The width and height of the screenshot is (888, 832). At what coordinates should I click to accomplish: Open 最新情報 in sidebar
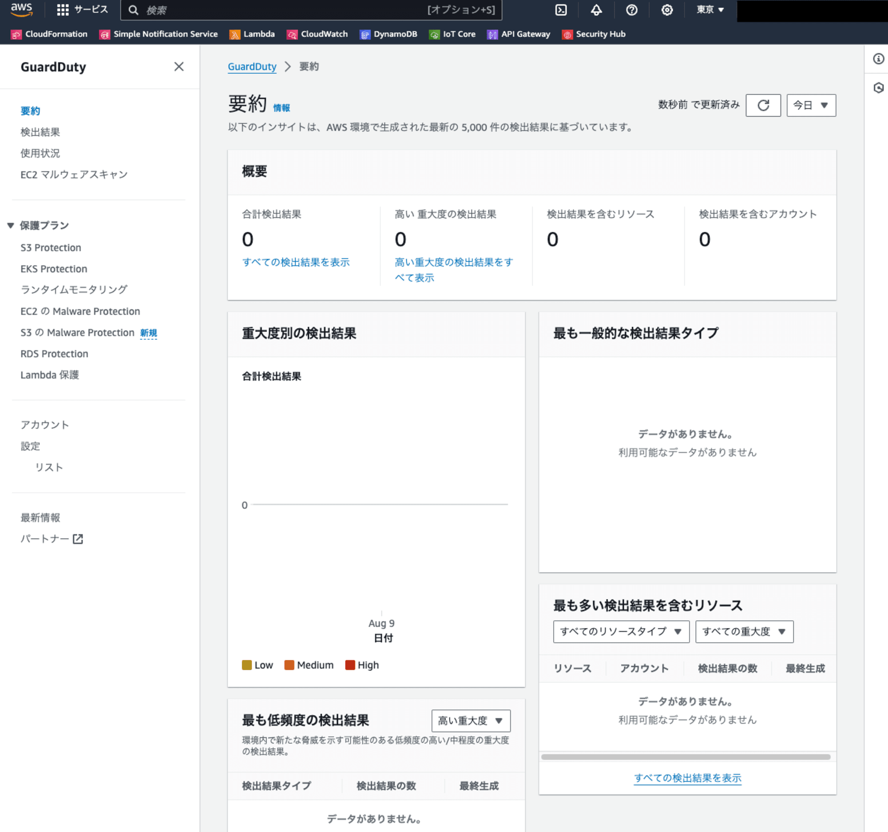point(40,518)
